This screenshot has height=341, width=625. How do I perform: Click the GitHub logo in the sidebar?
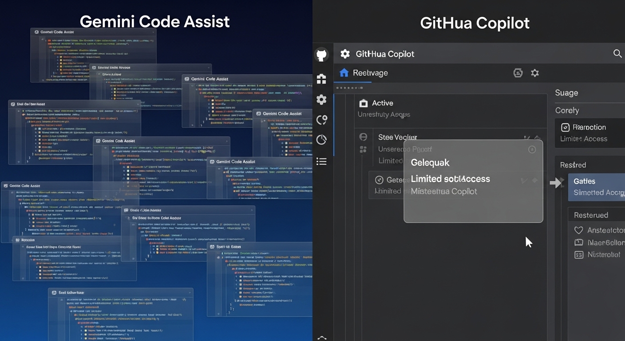tap(321, 55)
